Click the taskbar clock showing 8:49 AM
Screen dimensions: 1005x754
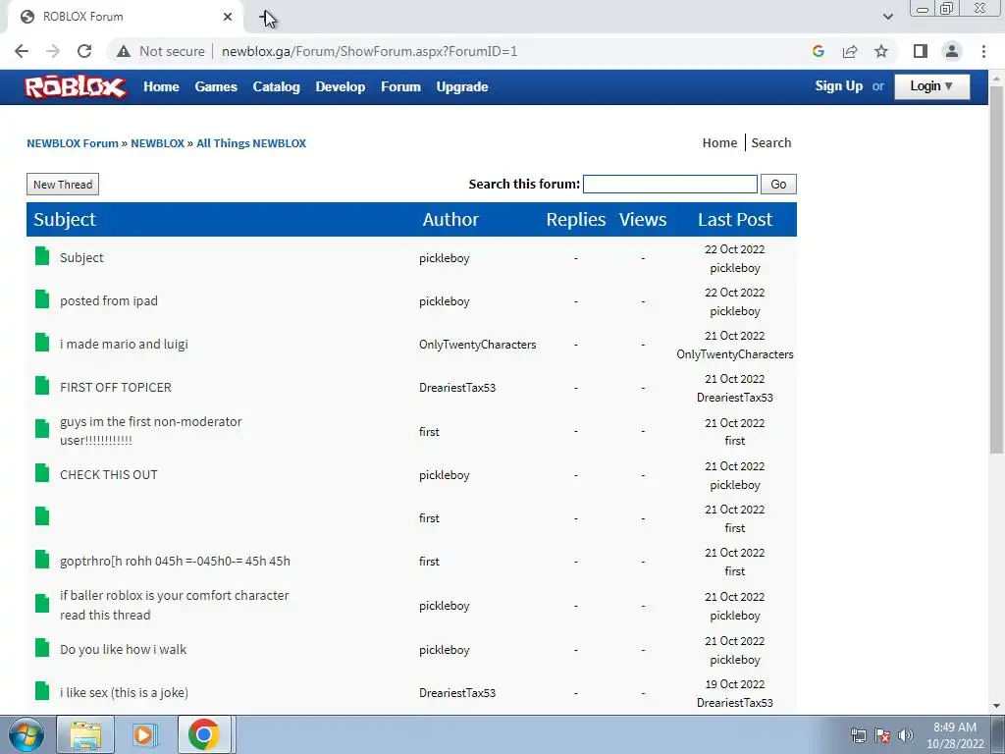(955, 735)
